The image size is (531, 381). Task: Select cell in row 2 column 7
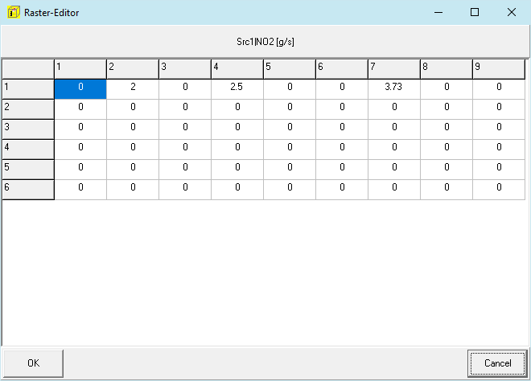[x=394, y=109]
